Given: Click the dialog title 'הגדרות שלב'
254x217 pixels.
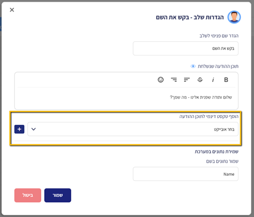Looking at the screenshot, I should 209,17.
